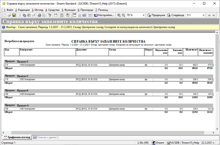Open the Функции menu
Screen dimensions: 220x145
pyautogui.click(x=68, y=10)
